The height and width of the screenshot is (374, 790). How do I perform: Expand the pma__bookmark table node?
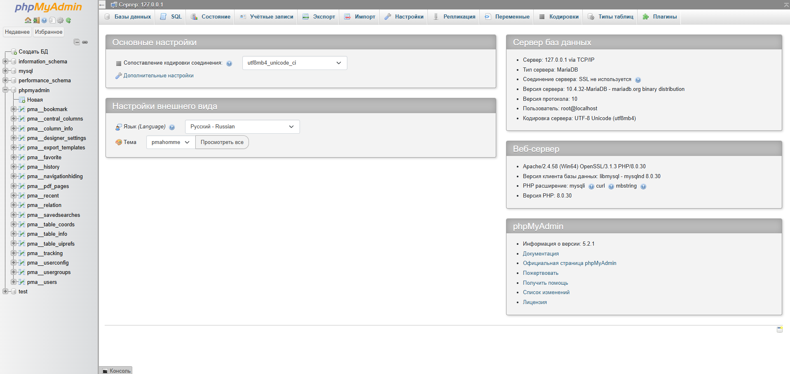coord(14,109)
